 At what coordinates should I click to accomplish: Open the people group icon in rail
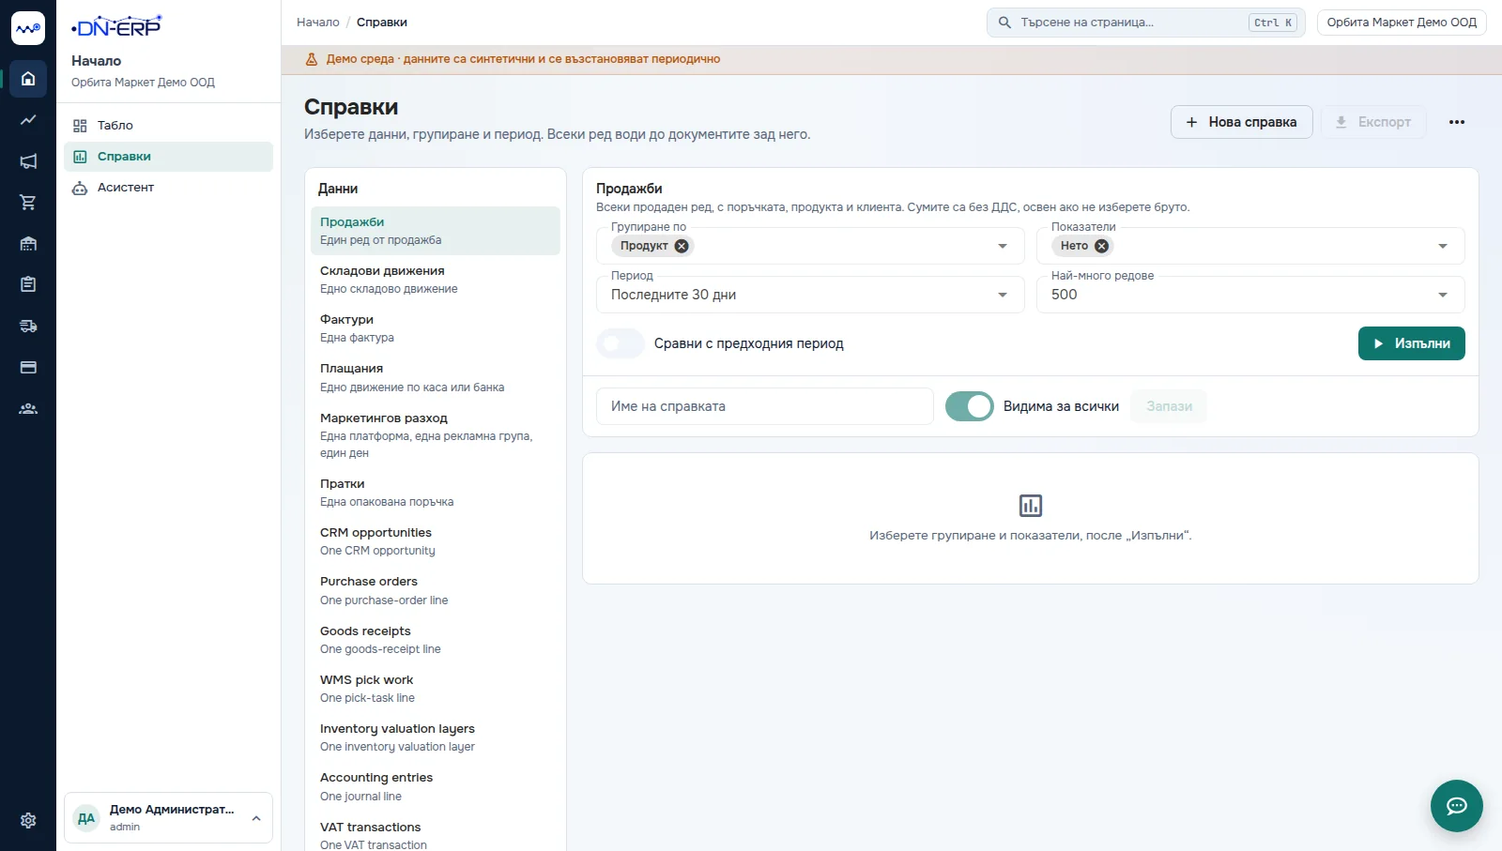(x=28, y=408)
